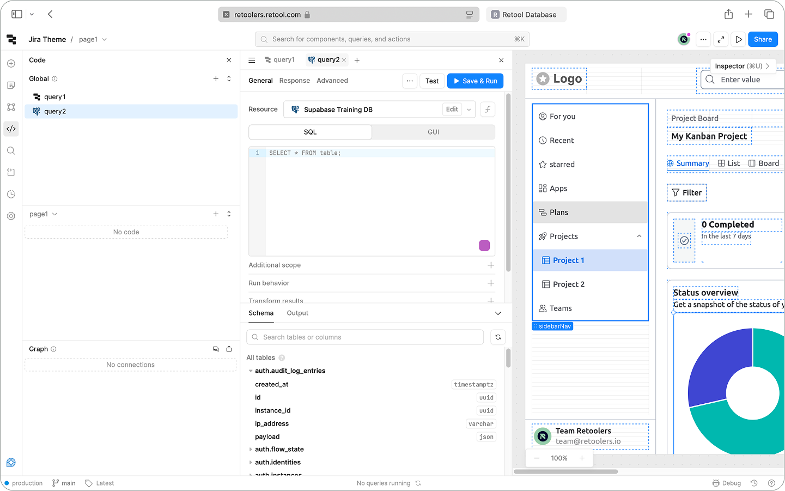
Task: Collapse auth.audit_log_entries table
Action: click(251, 371)
